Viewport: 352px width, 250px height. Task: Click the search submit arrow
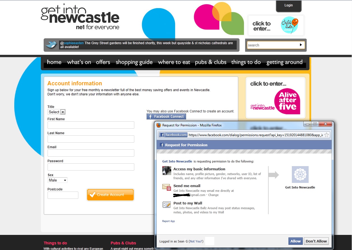pos(301,45)
